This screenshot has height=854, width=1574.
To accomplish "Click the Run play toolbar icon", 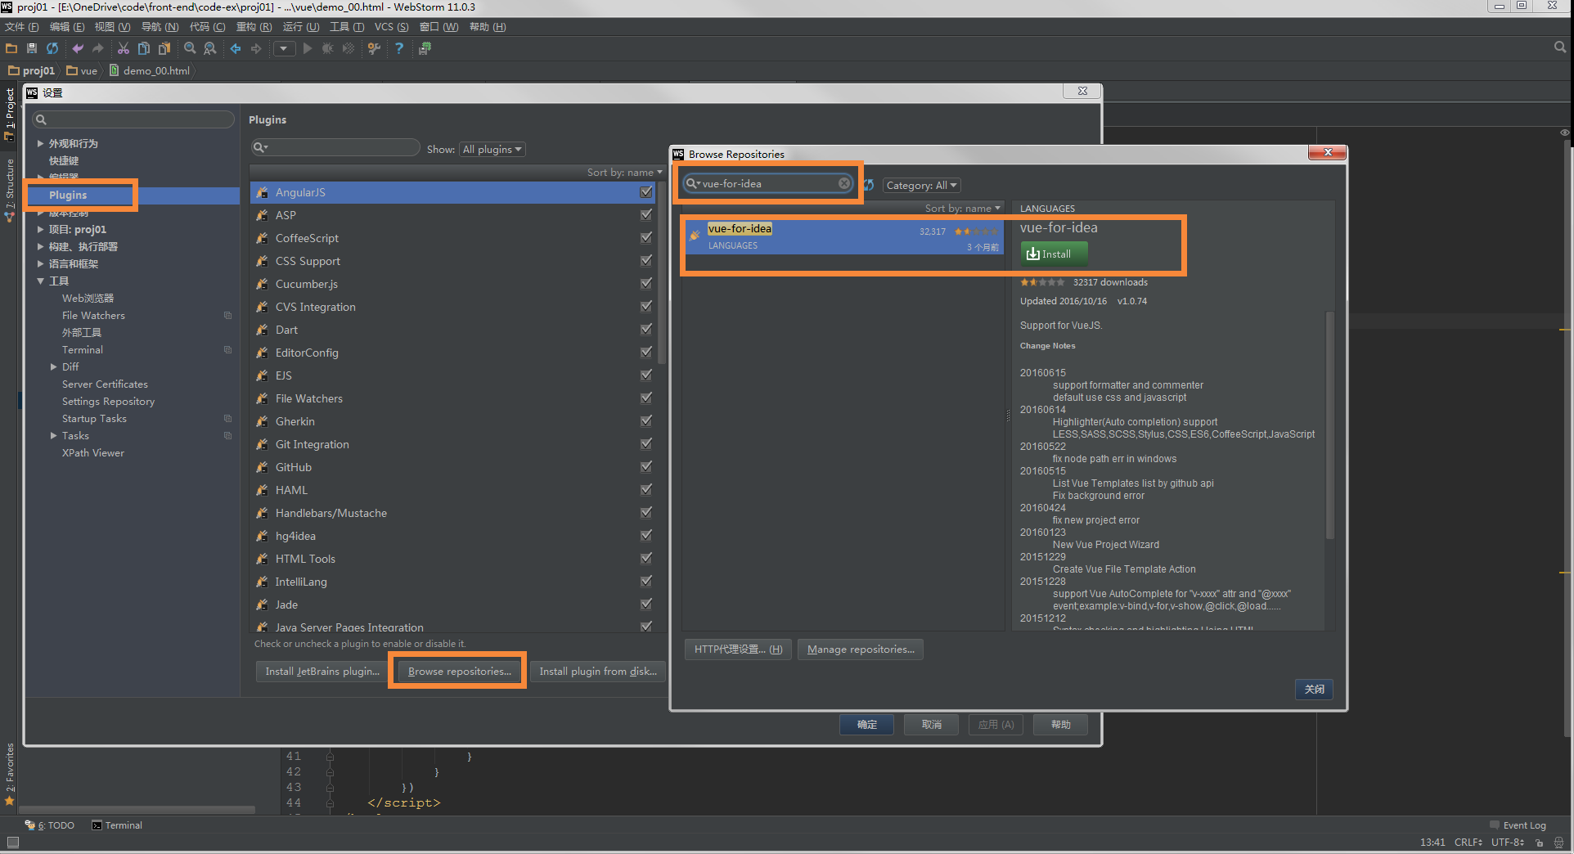I will pos(308,48).
